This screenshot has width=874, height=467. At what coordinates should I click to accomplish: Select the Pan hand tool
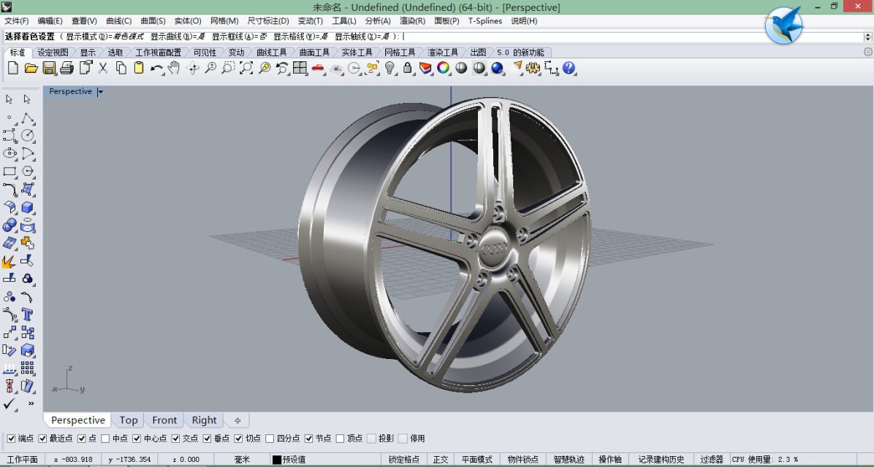pyautogui.click(x=174, y=68)
